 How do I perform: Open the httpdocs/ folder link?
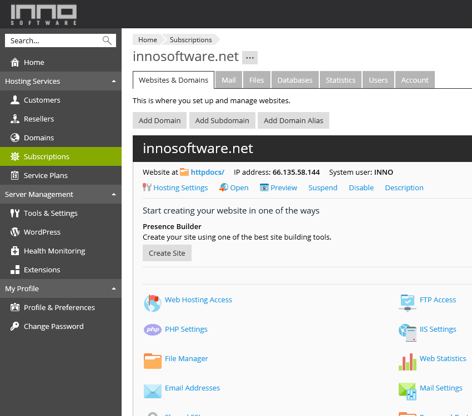pyautogui.click(x=208, y=173)
